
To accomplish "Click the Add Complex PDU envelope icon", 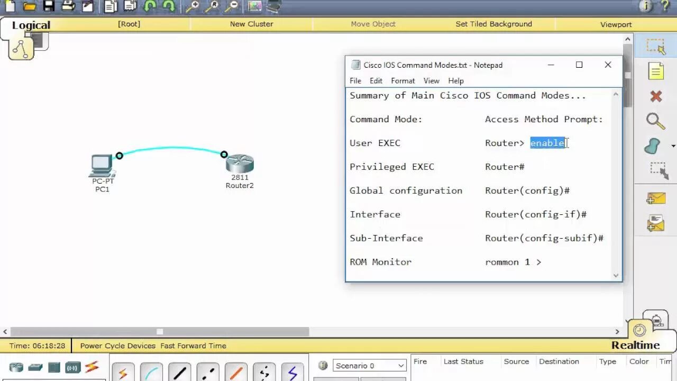I will (656, 223).
